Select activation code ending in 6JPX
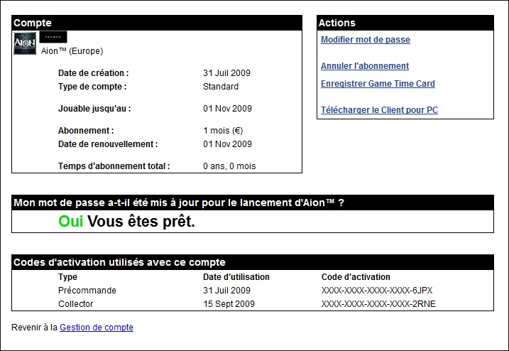Viewport: 509px width, 351px height. point(377,290)
